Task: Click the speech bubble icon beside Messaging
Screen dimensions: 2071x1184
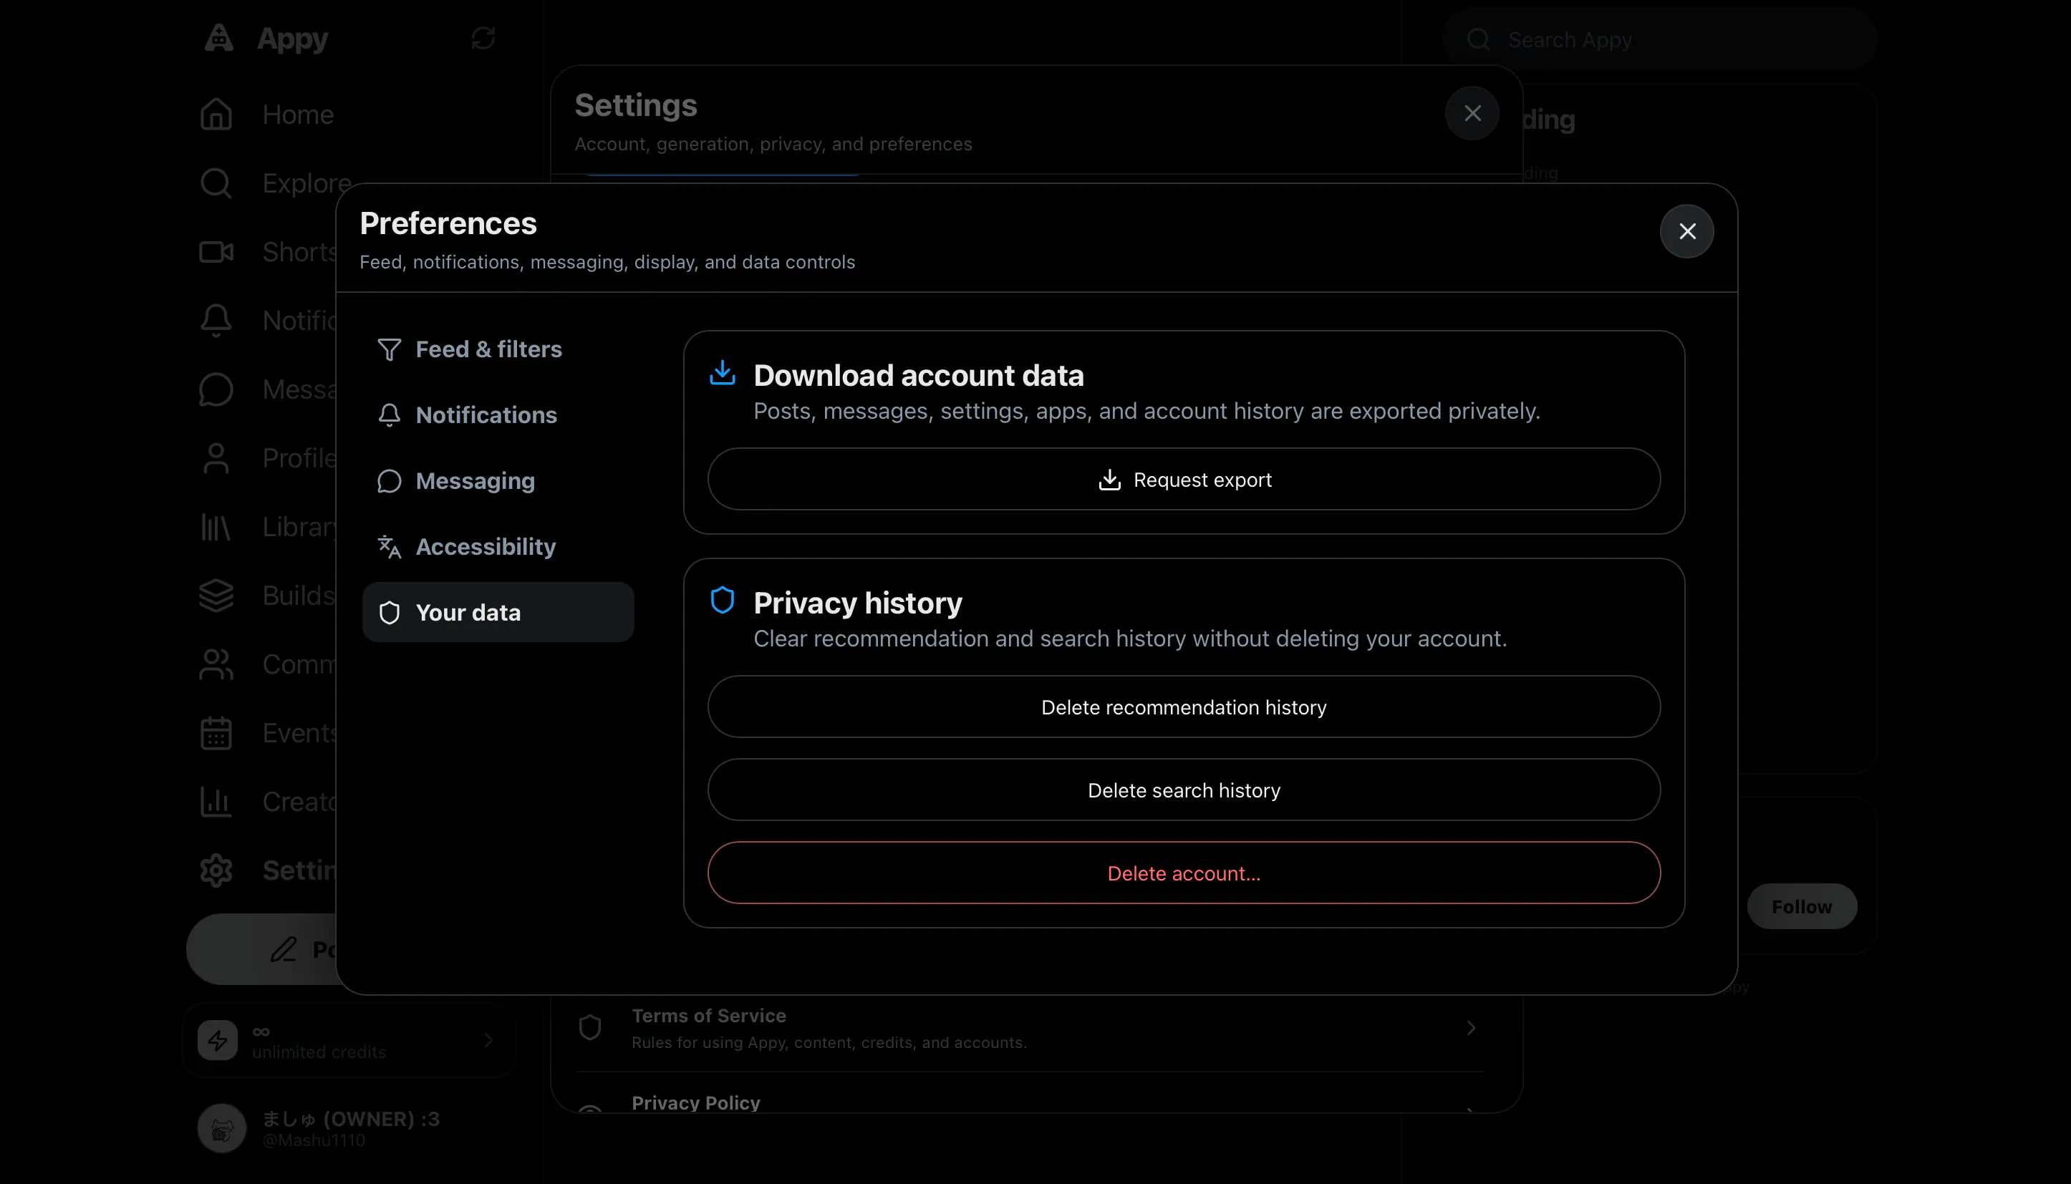Action: tap(390, 480)
